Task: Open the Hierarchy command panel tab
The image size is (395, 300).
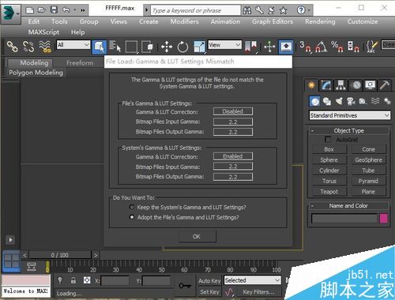Action: tap(340, 85)
